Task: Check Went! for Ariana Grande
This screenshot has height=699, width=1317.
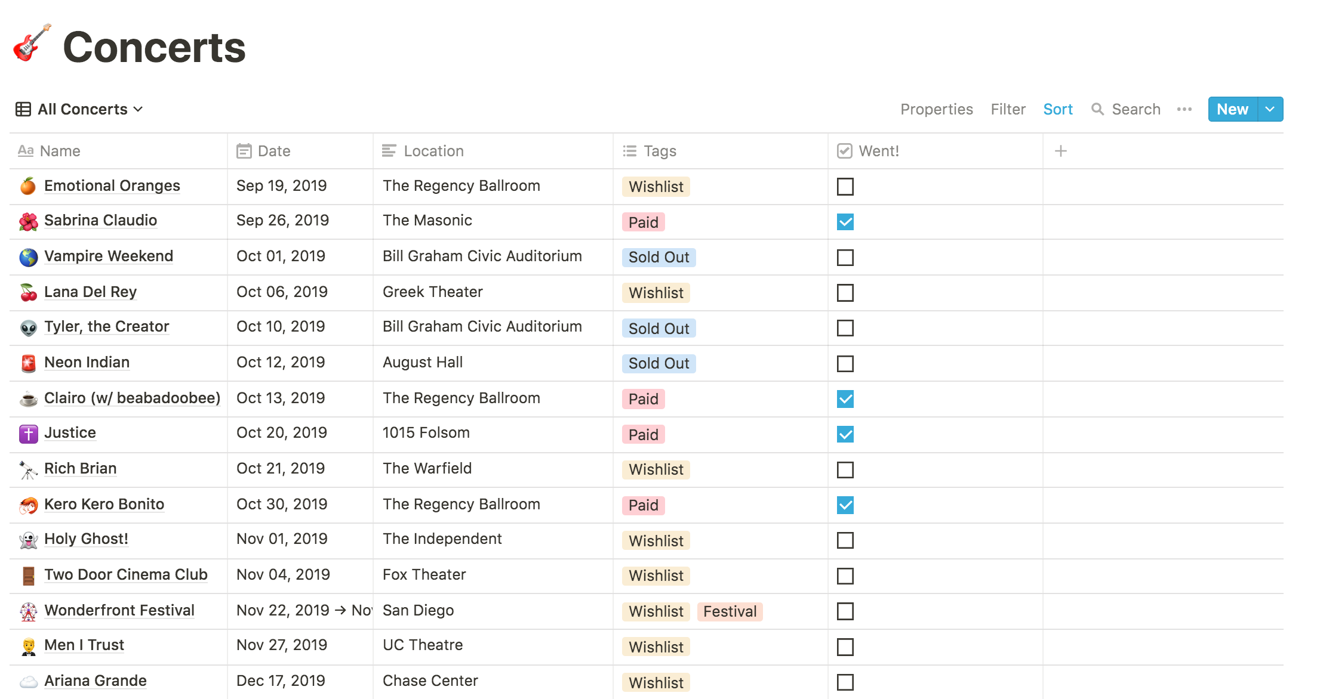Action: pyautogui.click(x=845, y=682)
